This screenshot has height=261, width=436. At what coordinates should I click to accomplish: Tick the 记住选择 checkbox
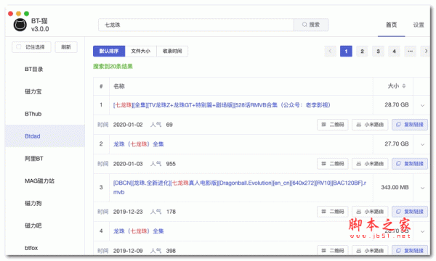coord(19,47)
